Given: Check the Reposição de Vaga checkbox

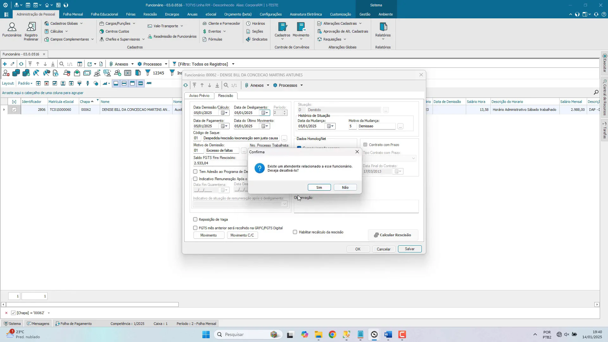Looking at the screenshot, I should (195, 219).
